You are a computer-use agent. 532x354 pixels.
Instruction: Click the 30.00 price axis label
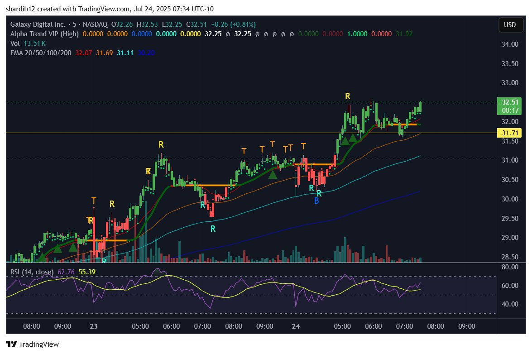coord(510,199)
